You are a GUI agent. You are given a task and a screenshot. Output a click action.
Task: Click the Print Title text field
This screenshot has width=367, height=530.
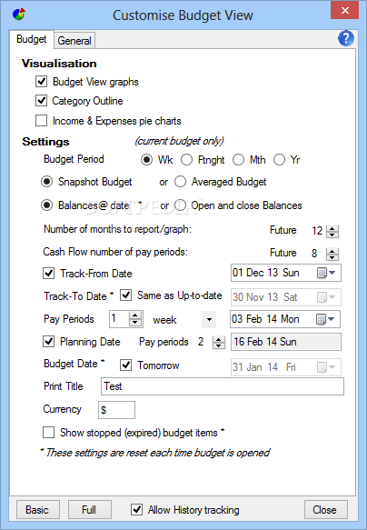[x=223, y=386]
